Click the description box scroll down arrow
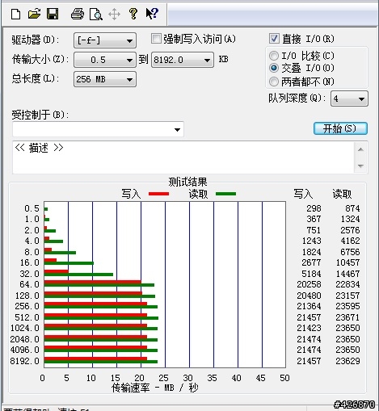The width and height of the screenshot is (379, 411). click(x=361, y=166)
